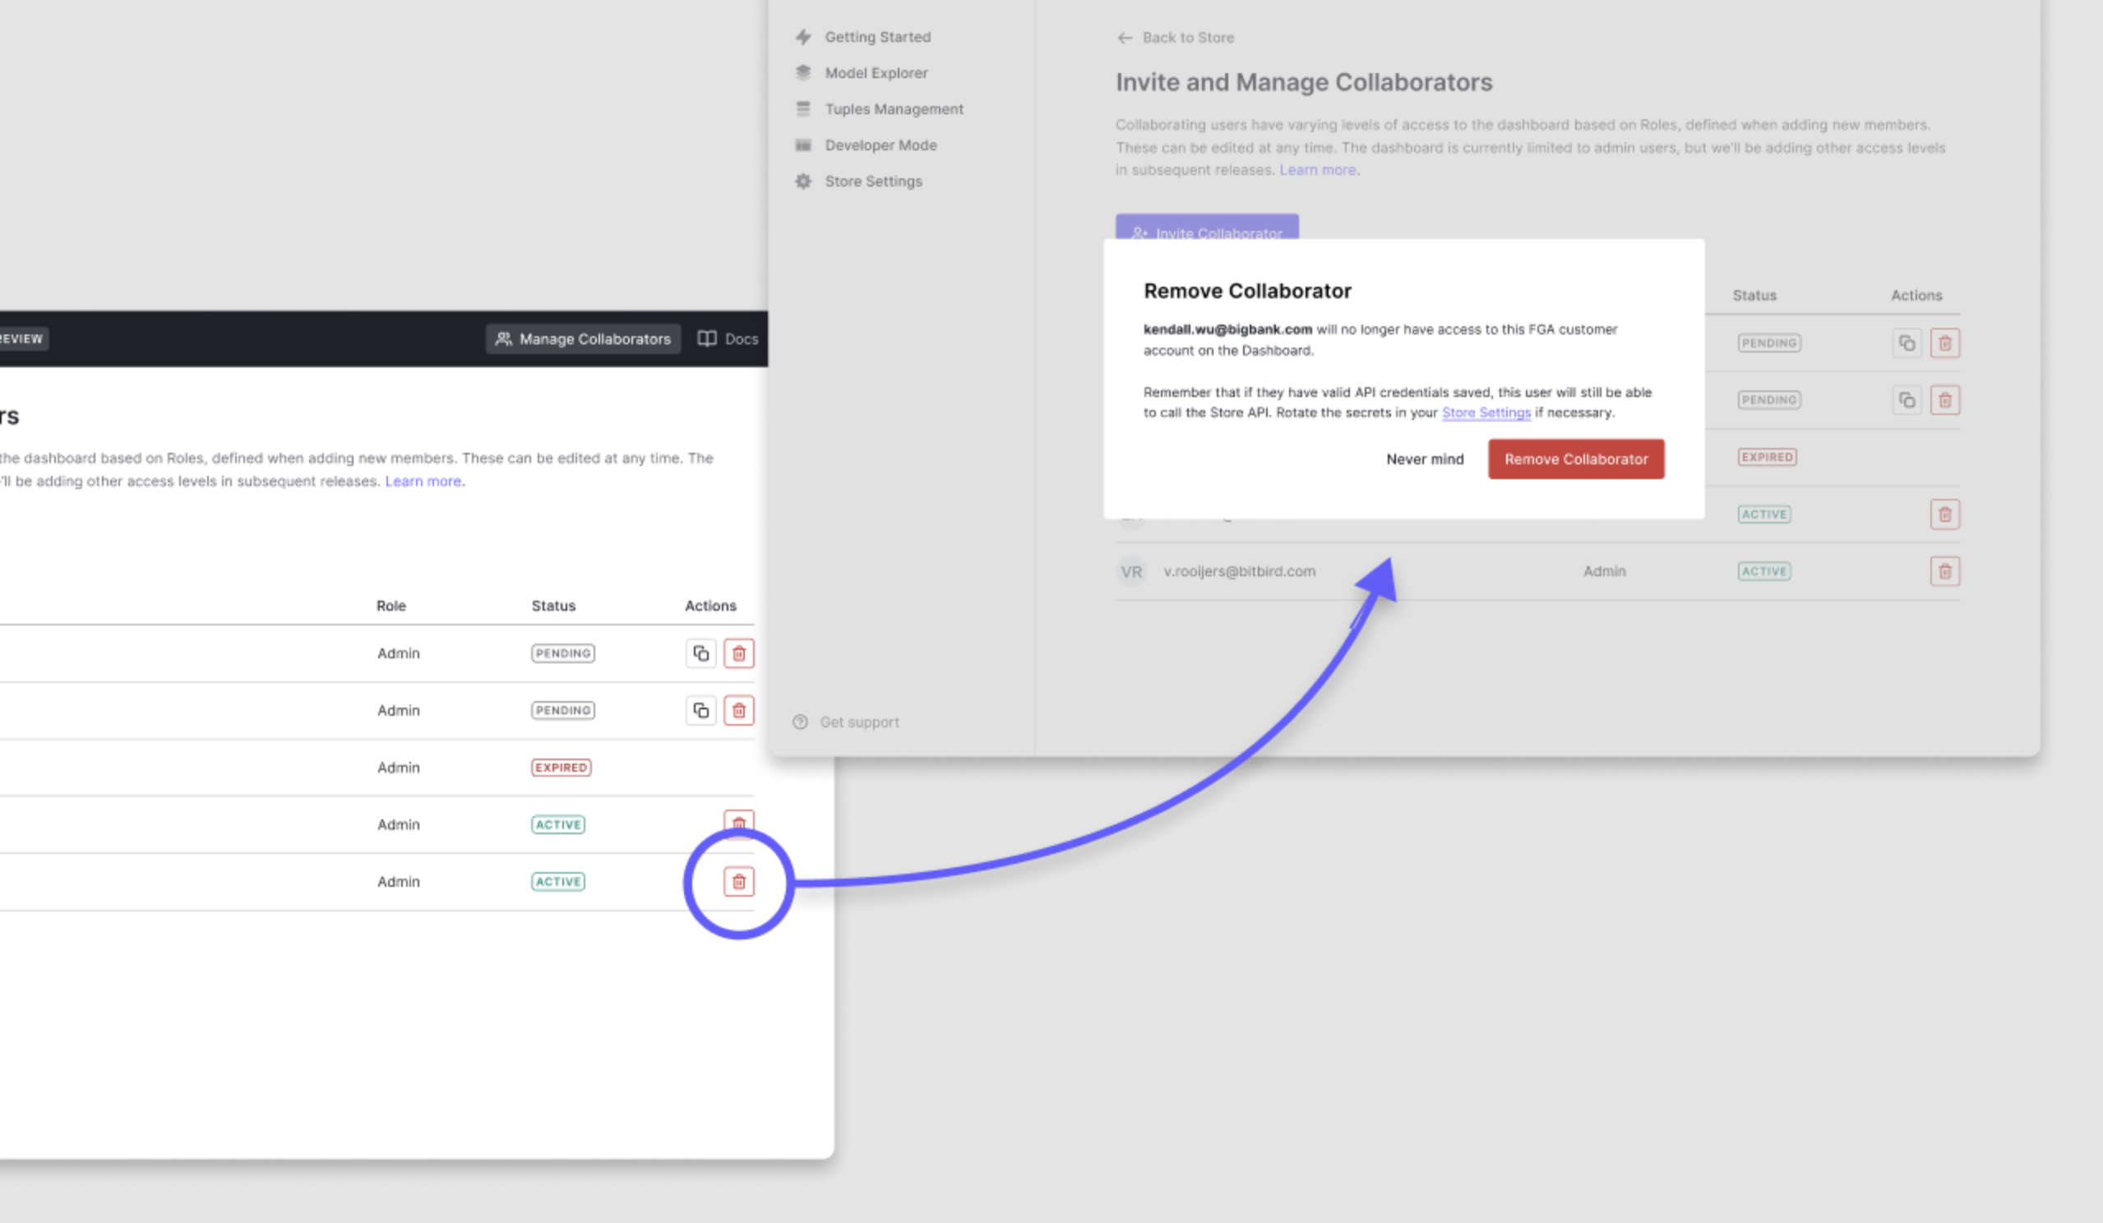Click the Remove Collaborator dialog title
The height and width of the screenshot is (1223, 2103).
[x=1247, y=291]
